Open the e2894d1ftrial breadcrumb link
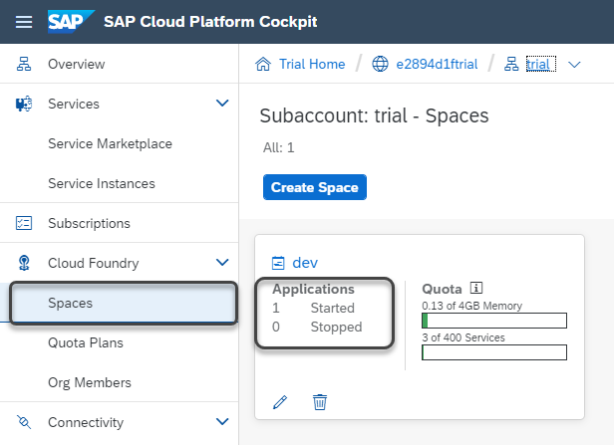 pos(437,64)
